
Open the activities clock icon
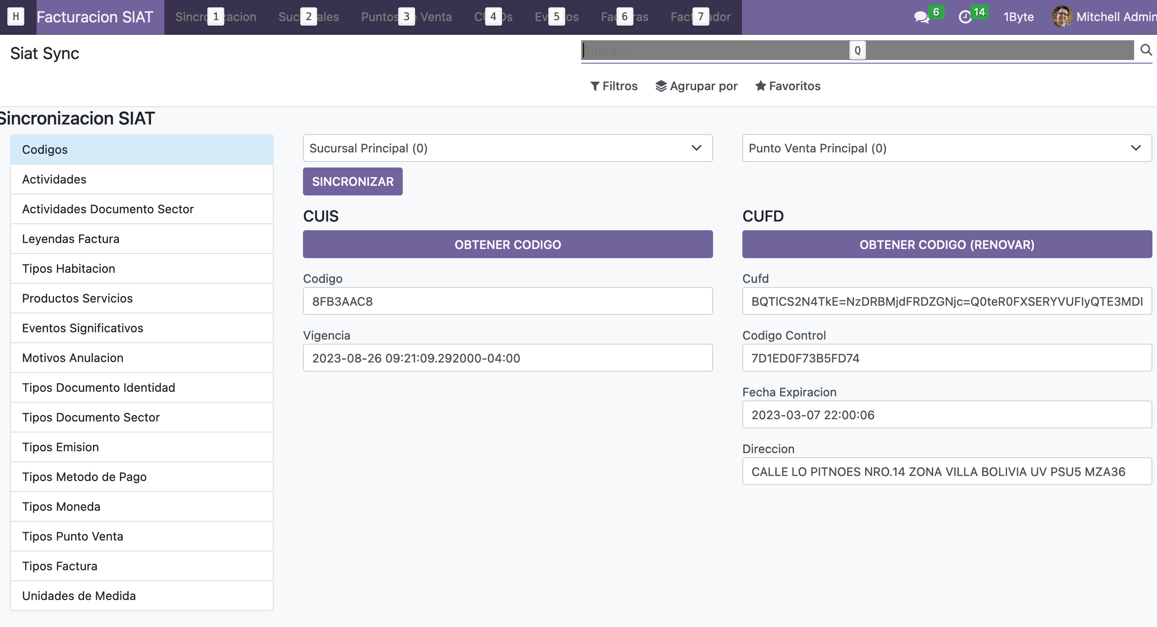tap(965, 17)
